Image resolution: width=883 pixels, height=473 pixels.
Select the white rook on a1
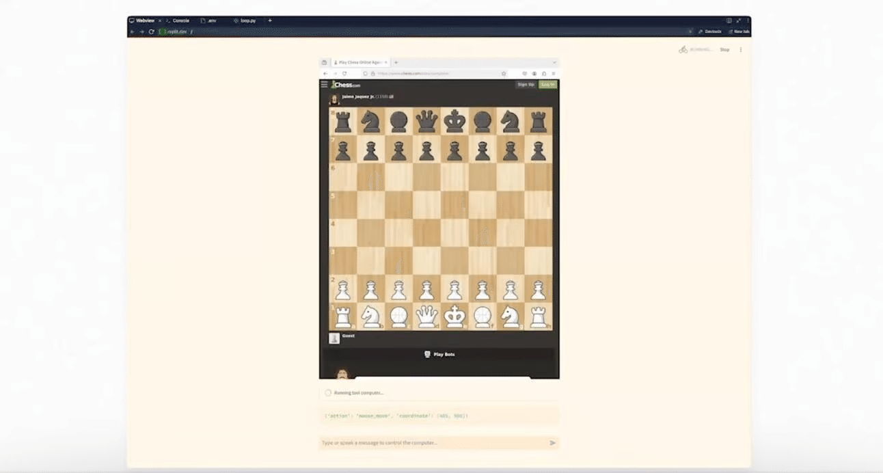[x=343, y=317]
